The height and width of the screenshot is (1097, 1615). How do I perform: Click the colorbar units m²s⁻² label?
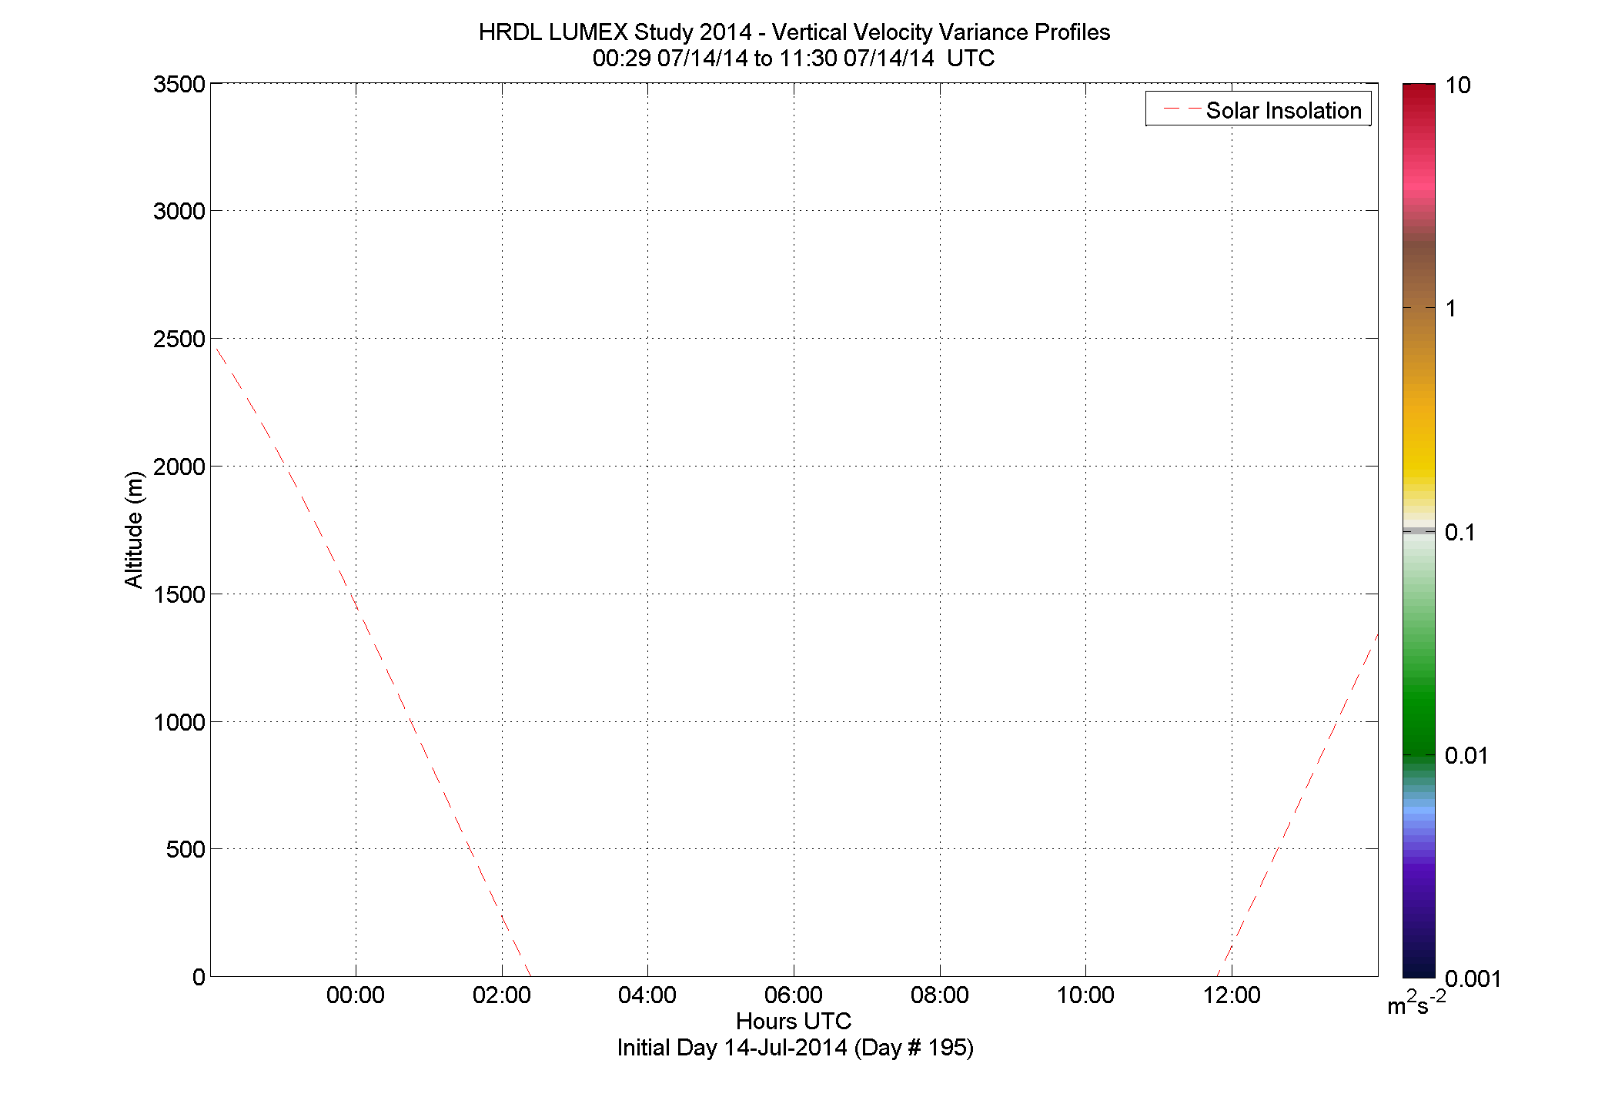click(1416, 1003)
